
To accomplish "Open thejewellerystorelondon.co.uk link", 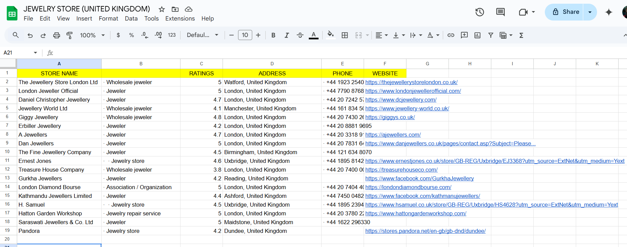I will pyautogui.click(x=411, y=82).
